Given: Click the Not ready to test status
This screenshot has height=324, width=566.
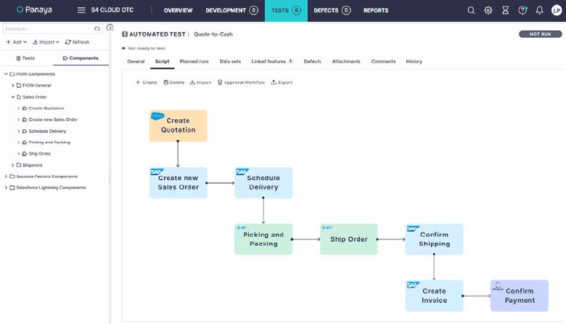Looking at the screenshot, I should click(144, 48).
